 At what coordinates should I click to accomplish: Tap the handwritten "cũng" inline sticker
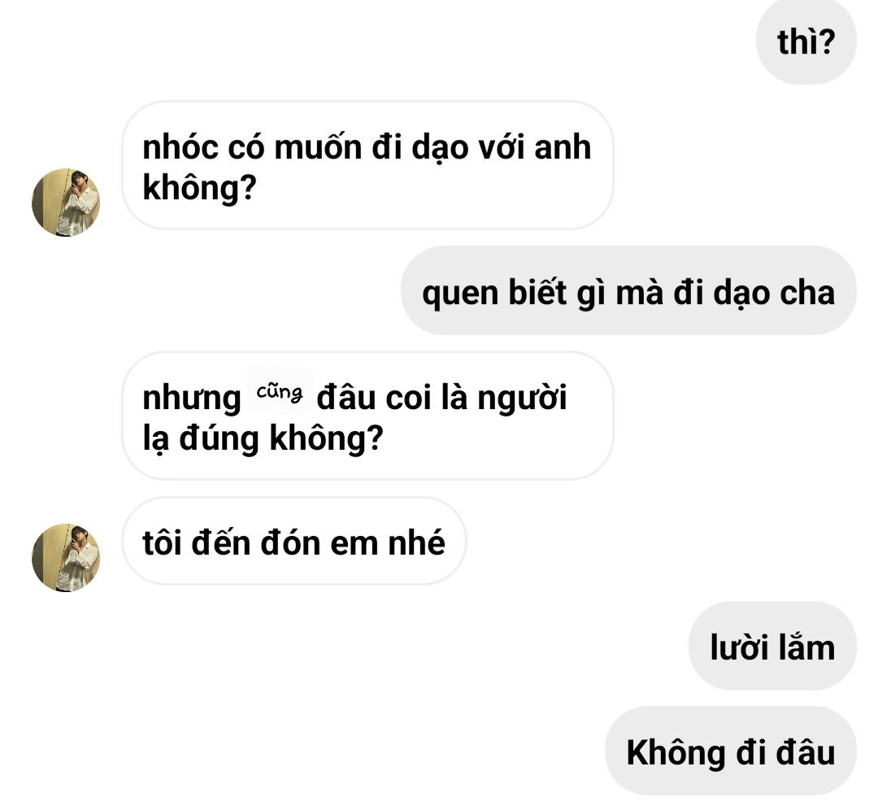pos(279,391)
